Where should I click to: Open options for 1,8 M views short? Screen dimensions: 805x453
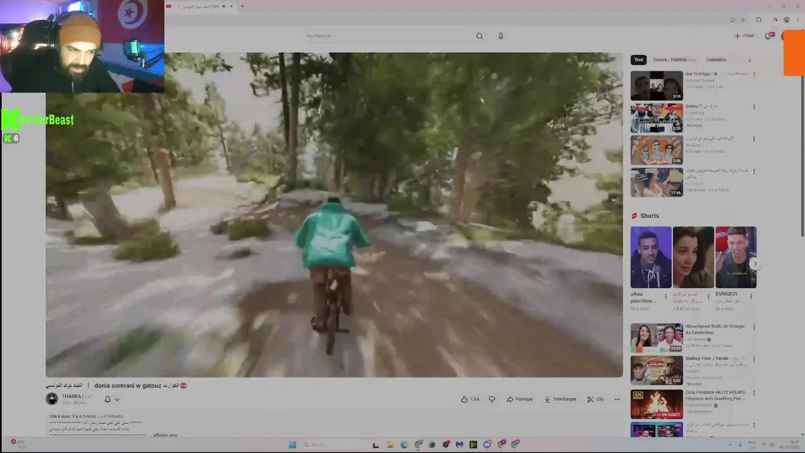708,296
